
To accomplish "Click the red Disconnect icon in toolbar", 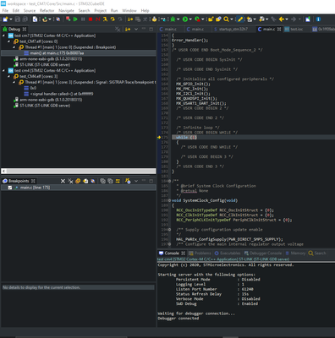I will pyautogui.click(x=98, y=19).
